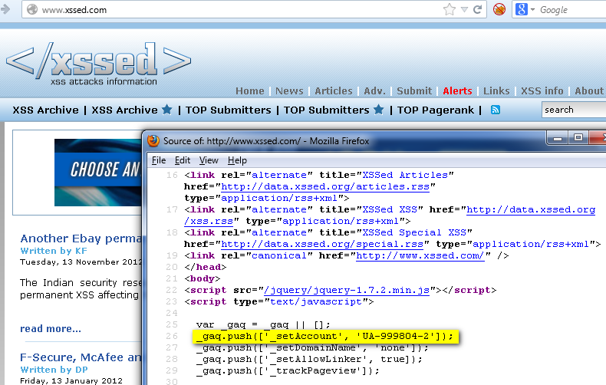Open the View menu in source window

tap(209, 160)
